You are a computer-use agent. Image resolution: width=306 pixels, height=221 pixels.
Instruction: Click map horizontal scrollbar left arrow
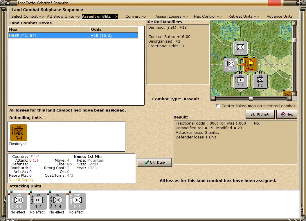(213, 98)
